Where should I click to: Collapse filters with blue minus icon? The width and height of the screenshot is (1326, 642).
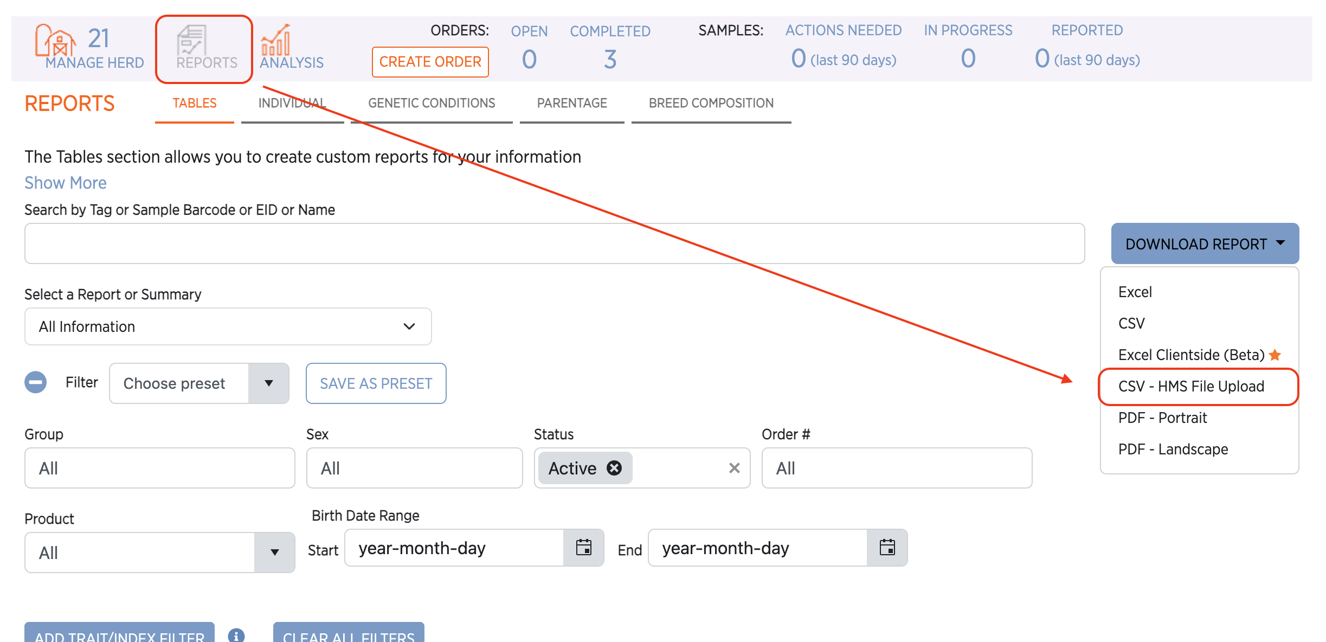pyautogui.click(x=36, y=382)
